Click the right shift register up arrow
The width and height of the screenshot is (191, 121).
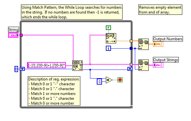click(x=130, y=69)
